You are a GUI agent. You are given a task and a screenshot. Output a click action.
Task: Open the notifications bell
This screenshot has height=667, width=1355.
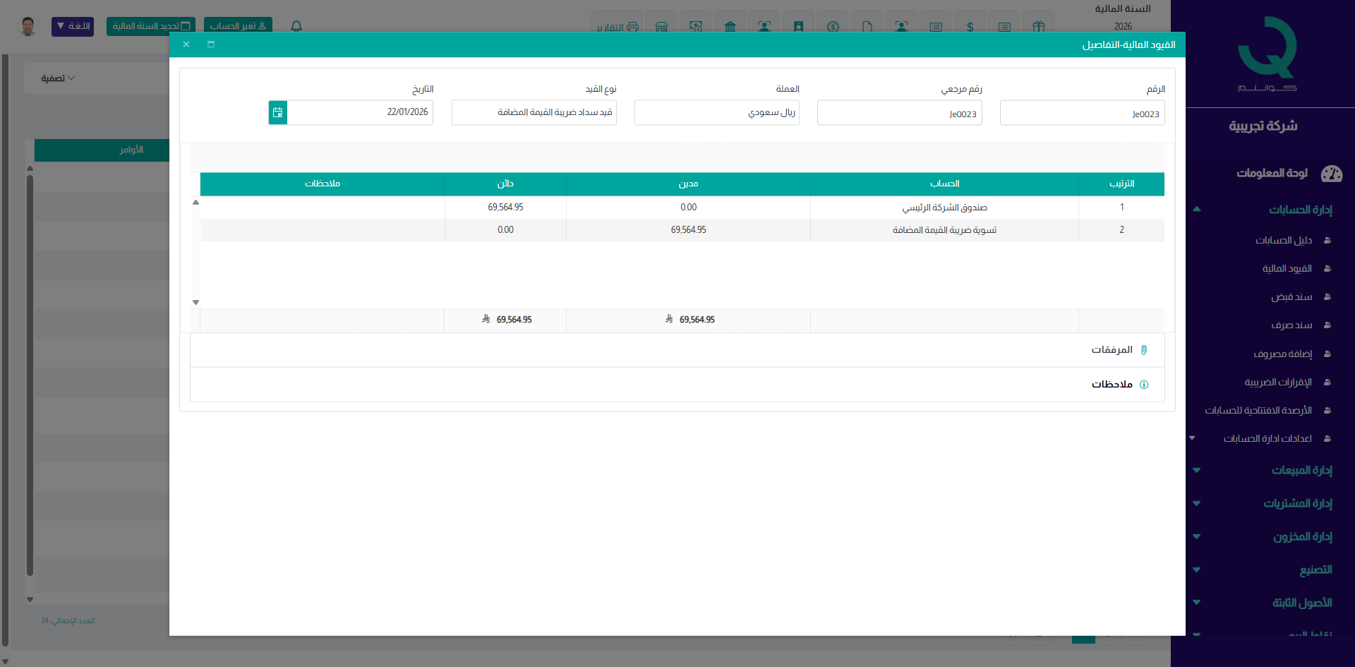coord(296,26)
